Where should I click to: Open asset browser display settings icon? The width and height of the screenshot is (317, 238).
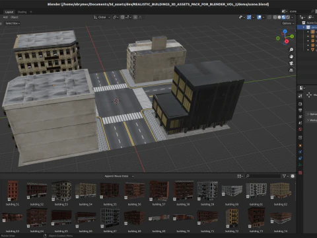239,176
